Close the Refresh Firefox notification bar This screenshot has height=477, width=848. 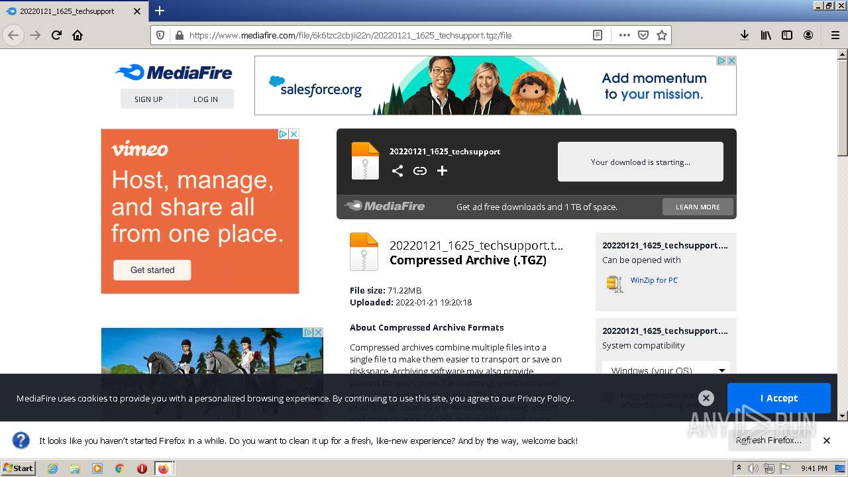(827, 441)
